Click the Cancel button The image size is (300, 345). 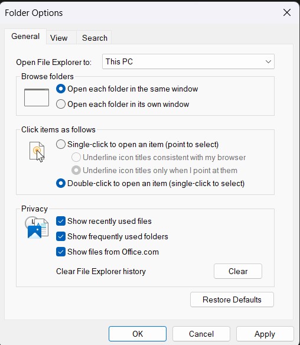click(201, 334)
